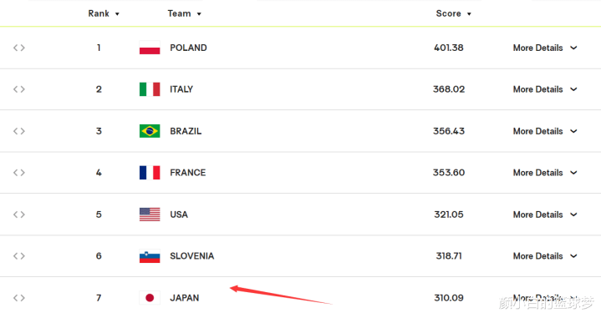Click the angle-bracket icon beside Brazil's rank
Viewport: 601px width, 318px height.
click(19, 131)
